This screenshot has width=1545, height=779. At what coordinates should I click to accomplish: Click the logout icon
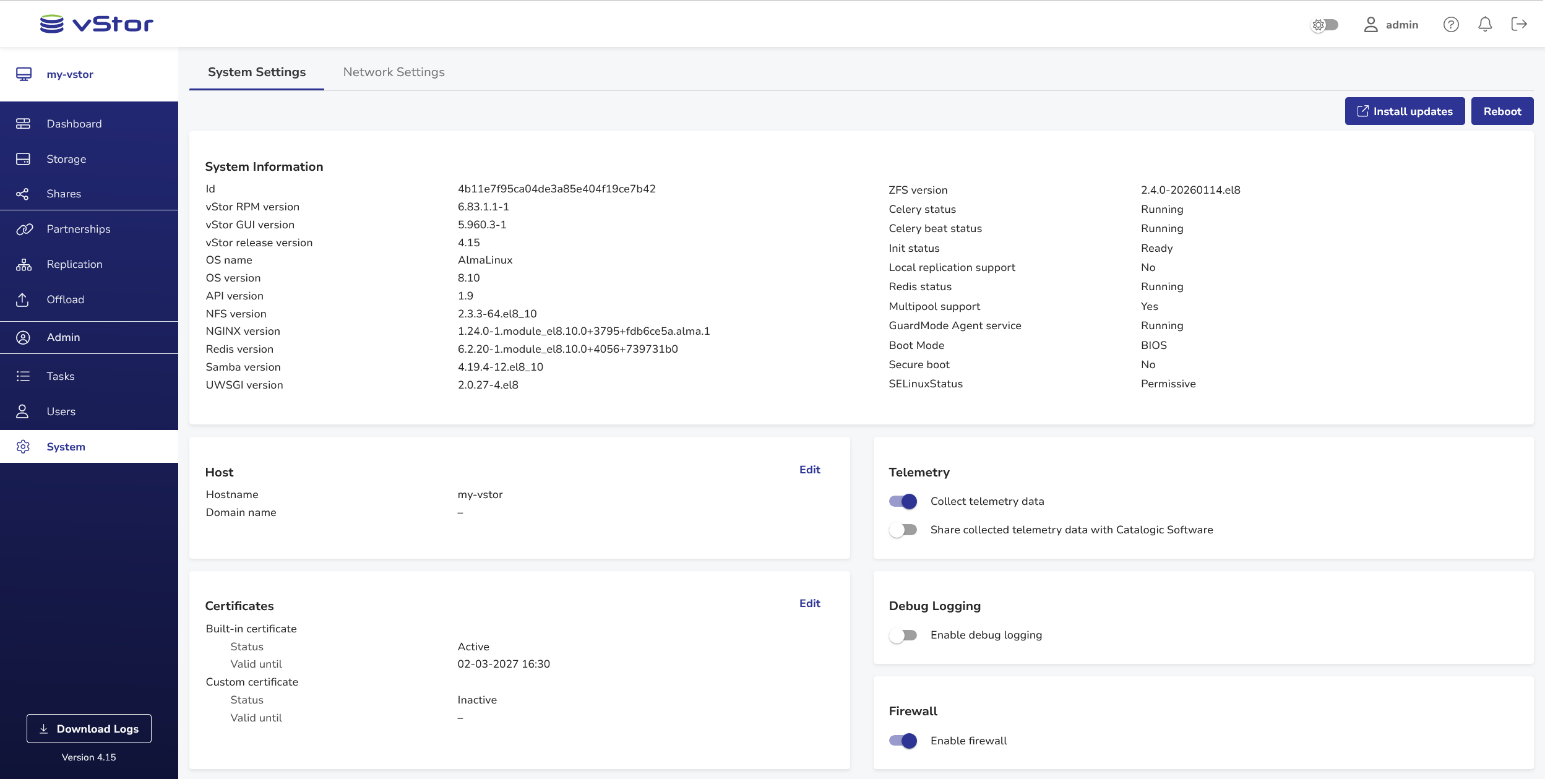[x=1518, y=24]
